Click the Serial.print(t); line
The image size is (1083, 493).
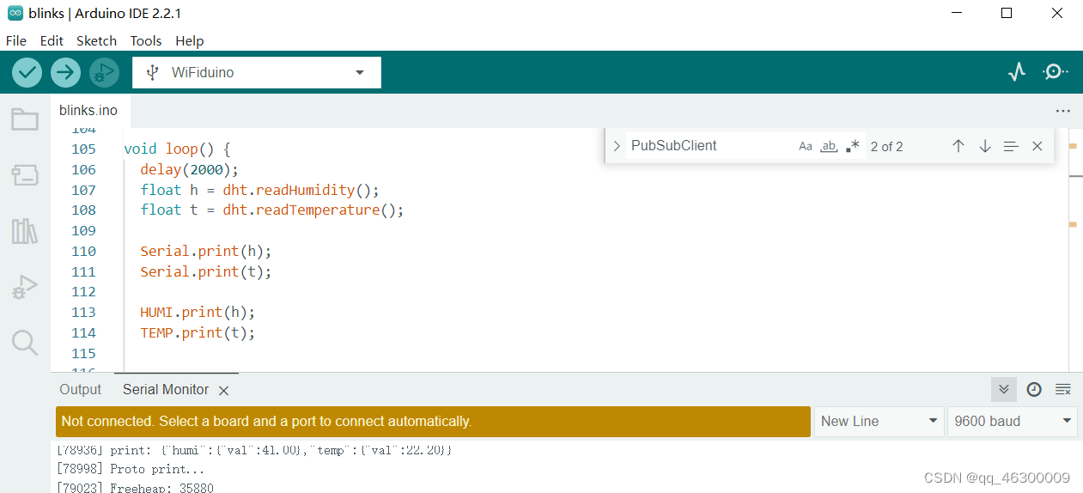coord(206,271)
